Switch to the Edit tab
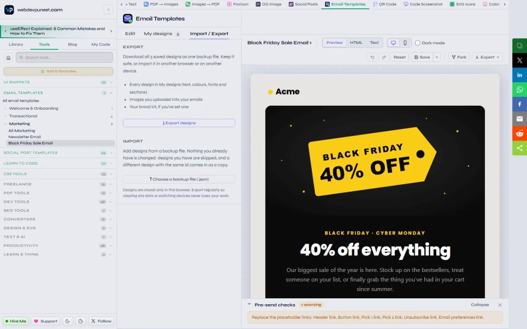The height and width of the screenshot is (329, 527). coord(130,34)
